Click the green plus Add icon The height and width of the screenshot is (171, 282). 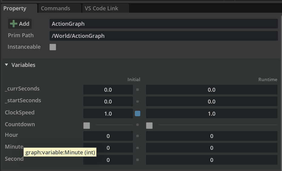click(x=13, y=24)
